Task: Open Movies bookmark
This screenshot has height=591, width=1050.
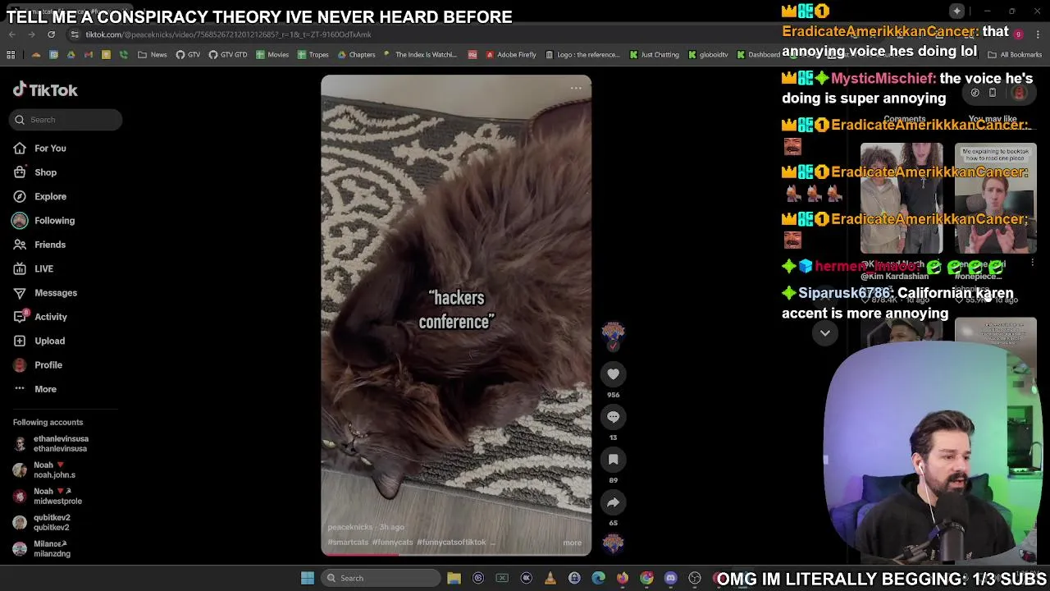Action: [272, 55]
